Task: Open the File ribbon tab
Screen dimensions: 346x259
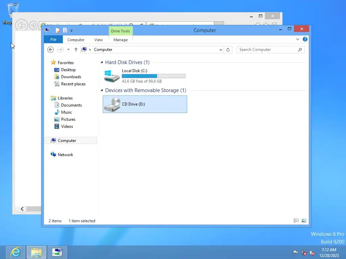Action: 53,40
